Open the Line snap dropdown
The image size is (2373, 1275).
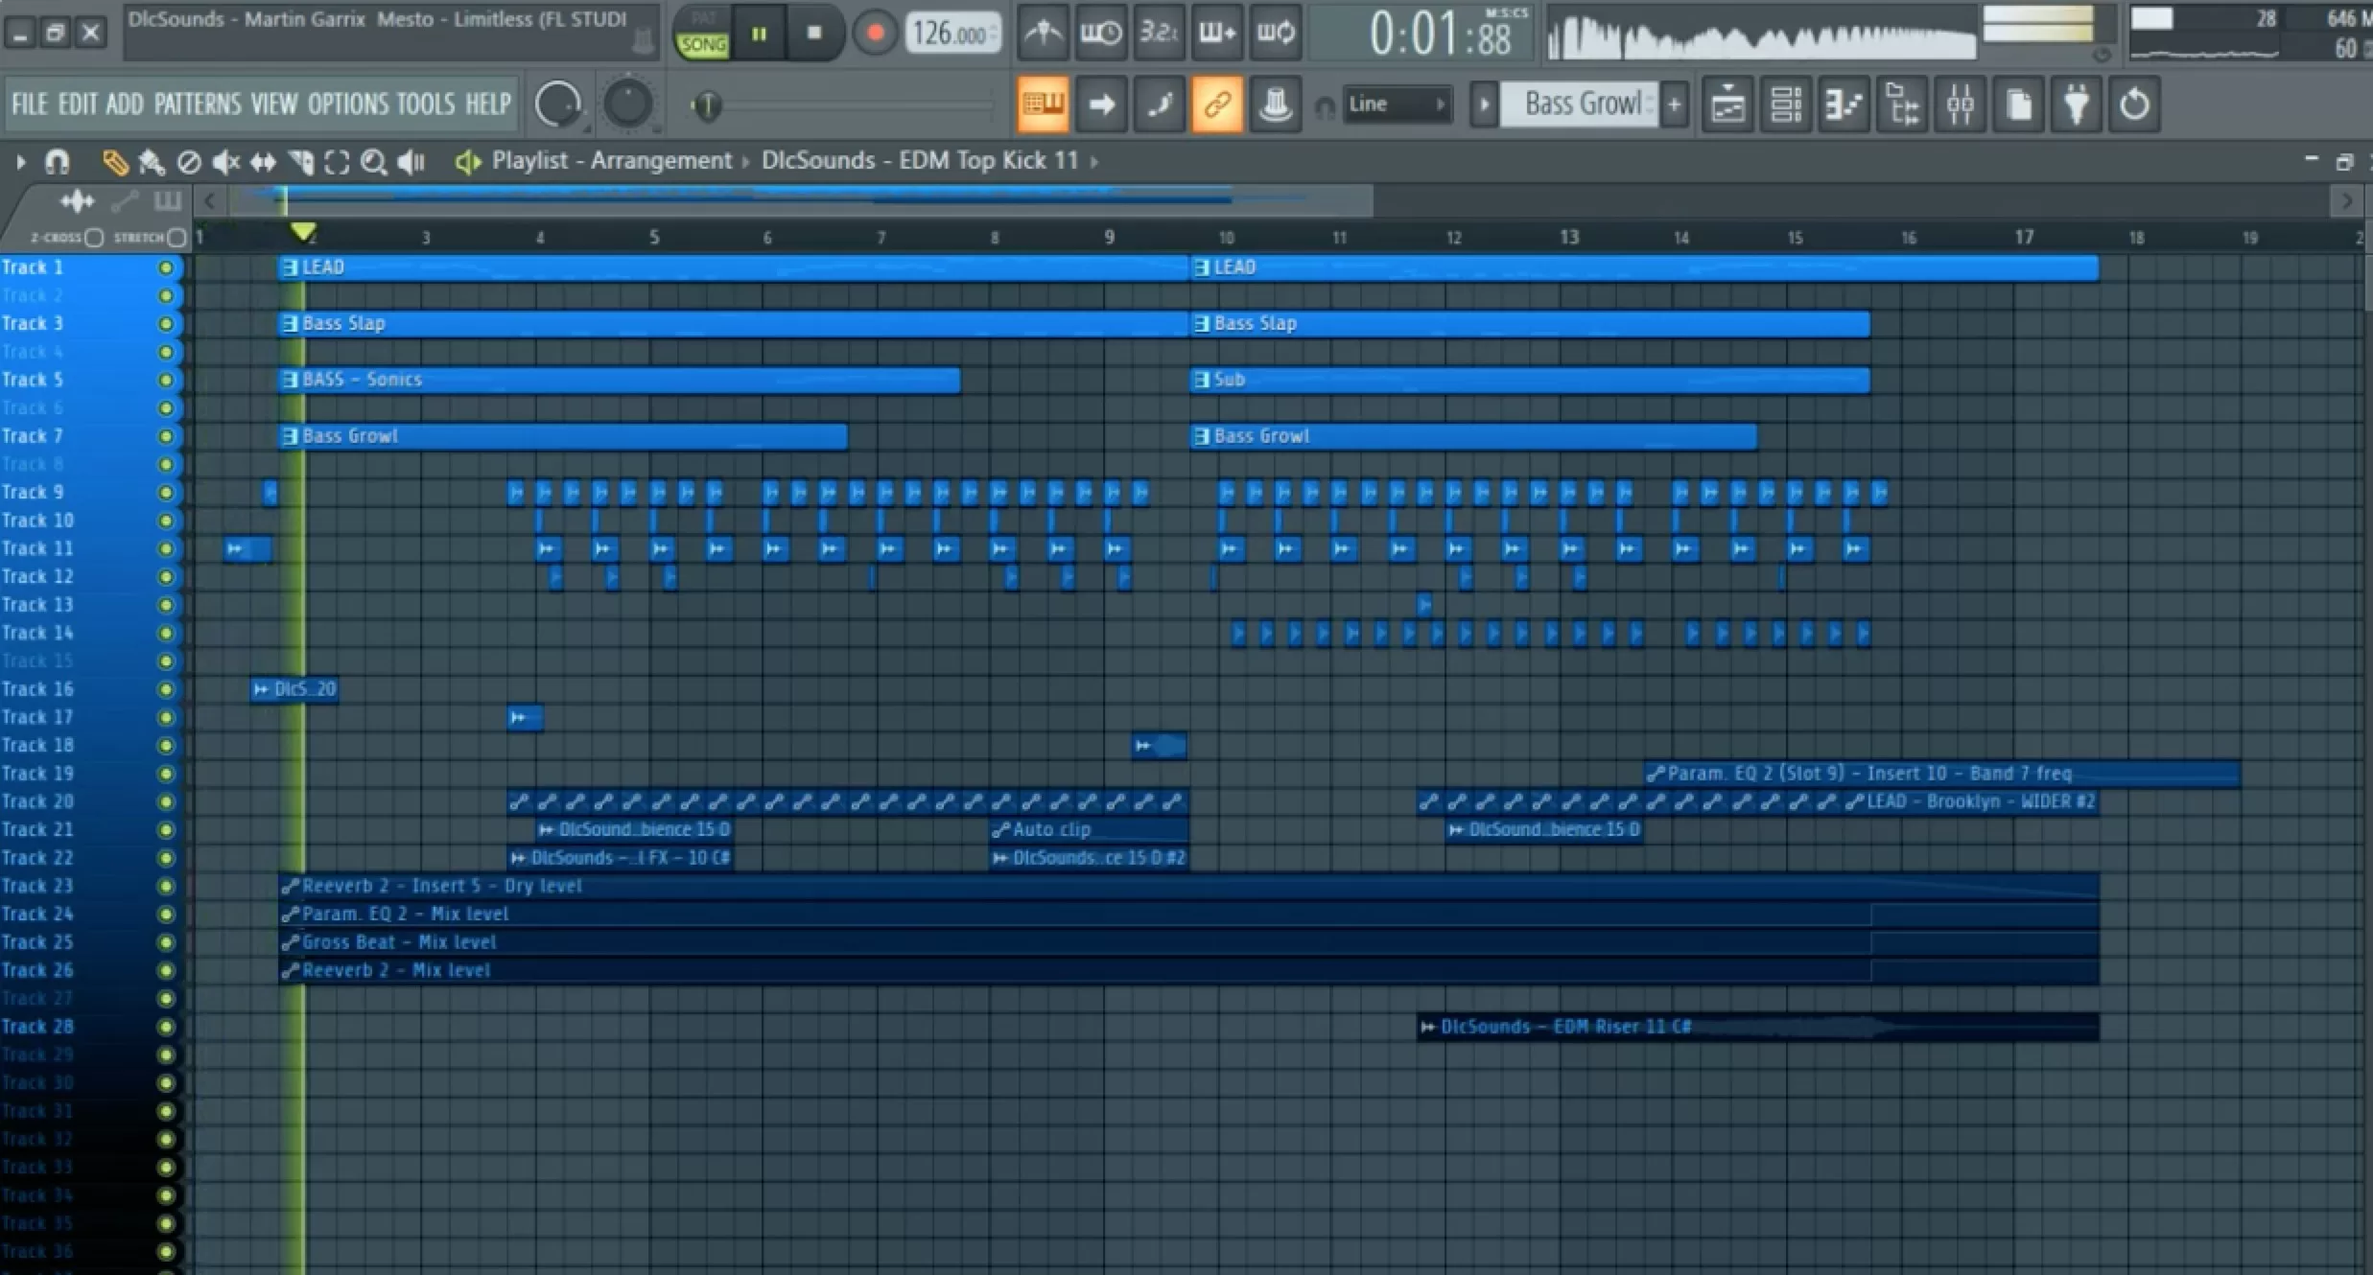pyautogui.click(x=1396, y=104)
